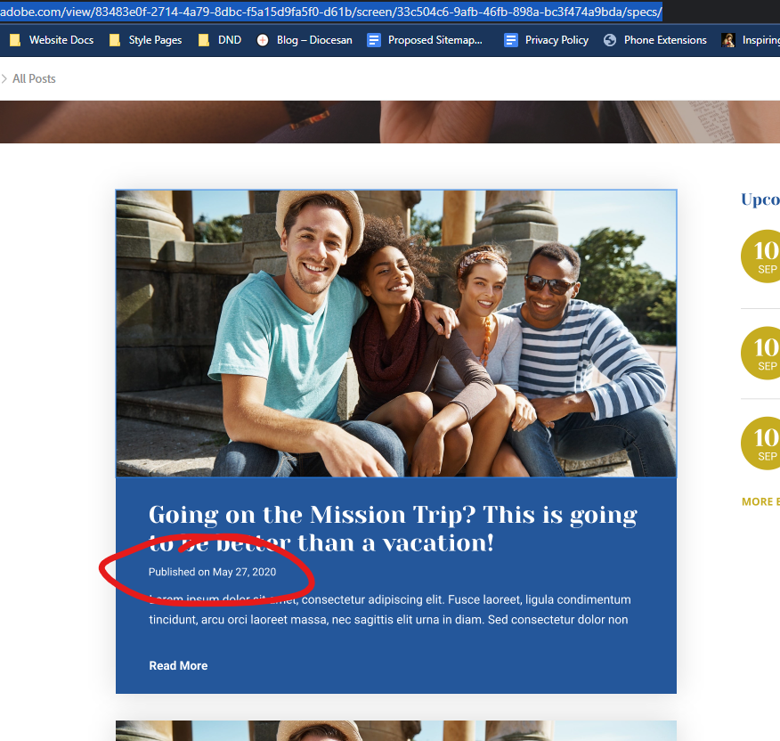Open the Website Docs bookmark folder
Viewport: 780px width, 741px height.
coord(52,40)
